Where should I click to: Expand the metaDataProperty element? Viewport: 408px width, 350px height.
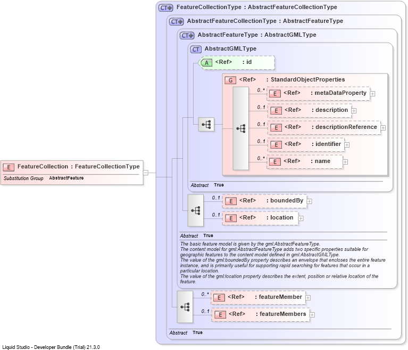[372, 94]
